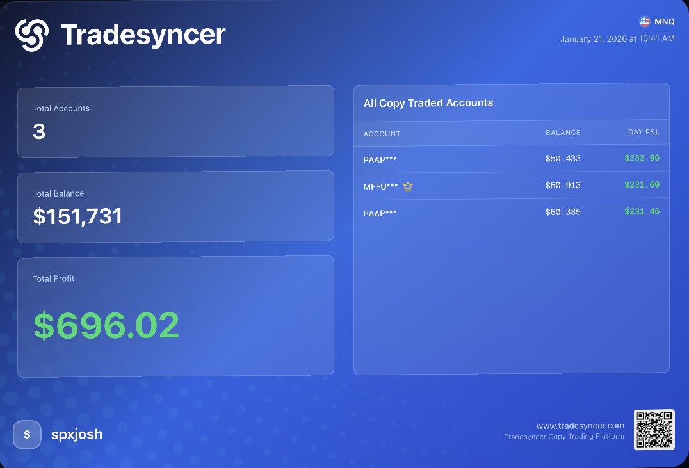This screenshot has width=689, height=468.
Task: Click the 'Total Balance' label
Action: coord(58,193)
